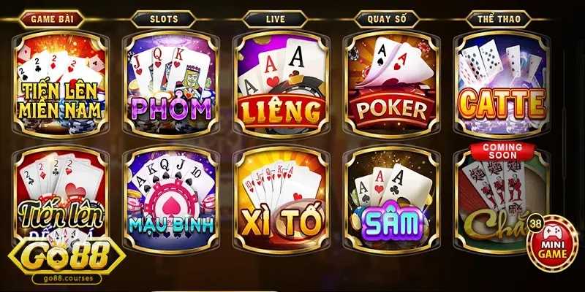Start the Catte card game

click(501, 84)
